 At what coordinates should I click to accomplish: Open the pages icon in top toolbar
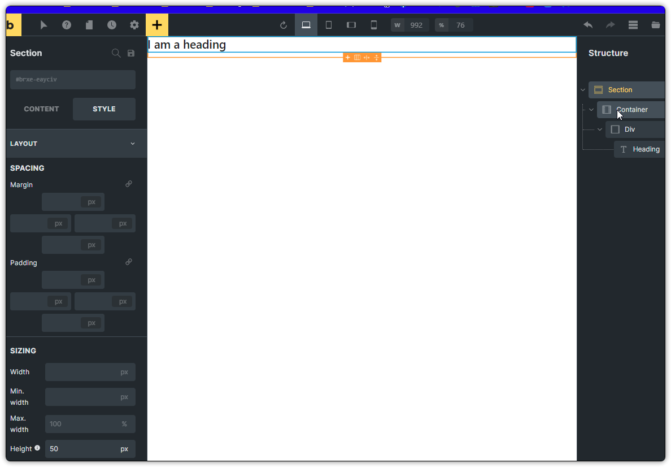89,25
